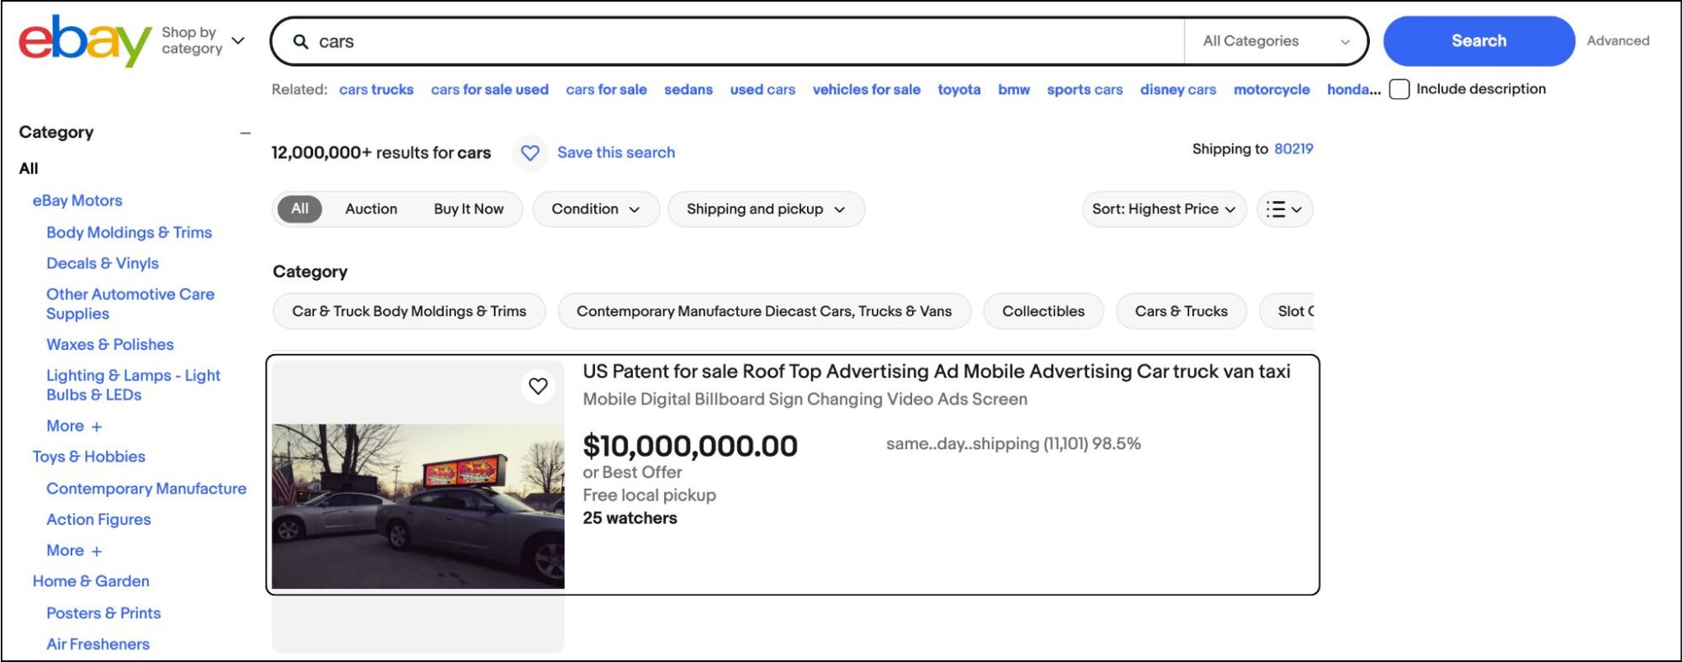Open the US Patent for sale listing title
Viewport: 1683px width, 662px height.
937,371
